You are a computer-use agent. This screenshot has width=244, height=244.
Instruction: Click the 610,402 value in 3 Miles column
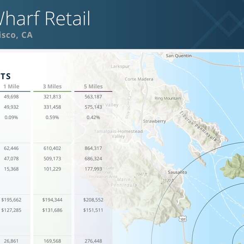click(x=52, y=148)
